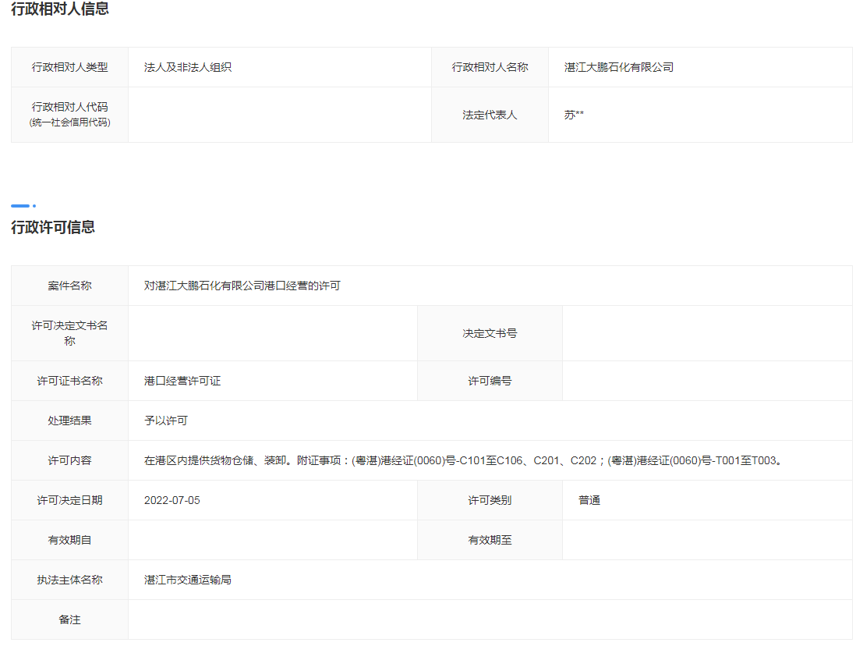
Task: Click the 案件名称 label cell
Action: click(70, 286)
